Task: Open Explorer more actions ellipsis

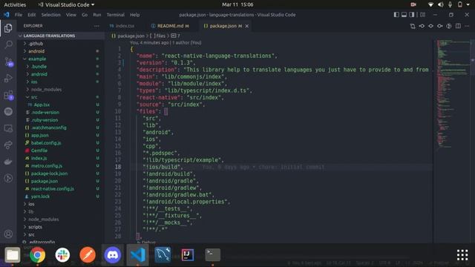Action: 96,26
